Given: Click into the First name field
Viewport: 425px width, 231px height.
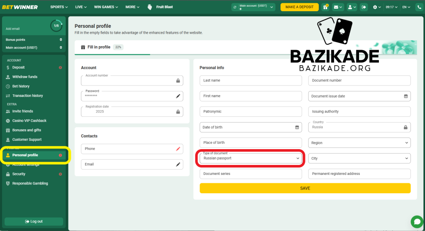Looking at the screenshot, I should pos(250,96).
